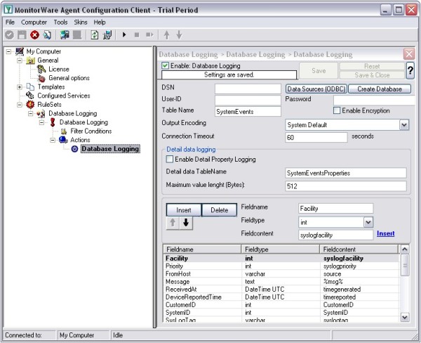Click the Detail data TableName field

(346, 173)
